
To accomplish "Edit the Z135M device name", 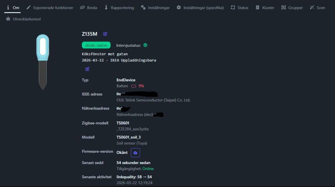I will tap(105, 34).
